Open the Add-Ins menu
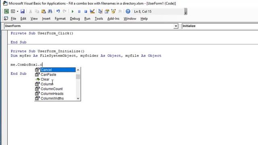Viewport: 258px width, 145px height. pos(113,19)
